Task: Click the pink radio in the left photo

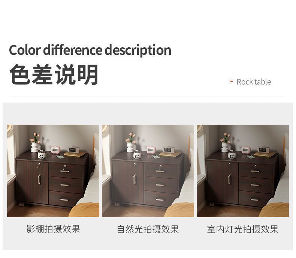Action: point(55,149)
